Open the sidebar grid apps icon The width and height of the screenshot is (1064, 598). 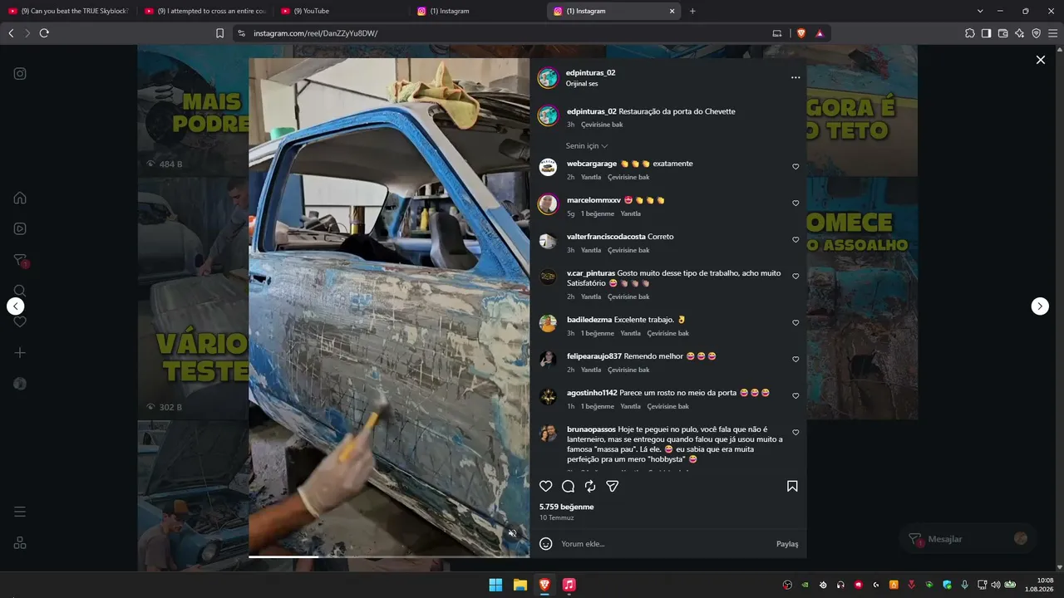[20, 543]
